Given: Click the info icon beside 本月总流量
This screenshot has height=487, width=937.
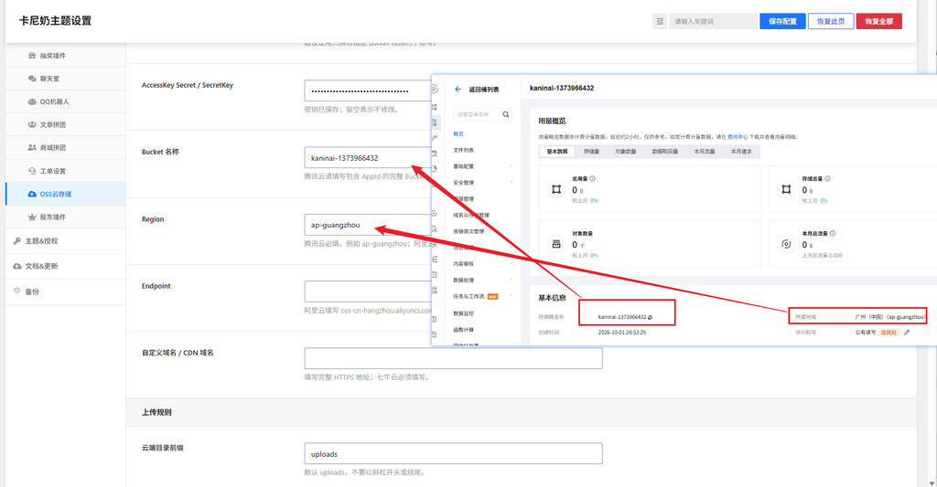Looking at the screenshot, I should pyautogui.click(x=833, y=233).
